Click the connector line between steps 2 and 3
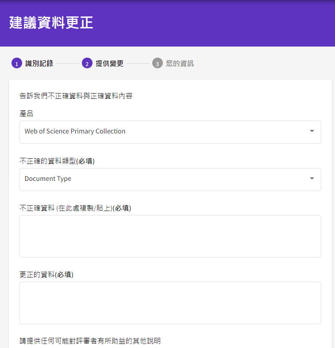 pyautogui.click(x=138, y=63)
